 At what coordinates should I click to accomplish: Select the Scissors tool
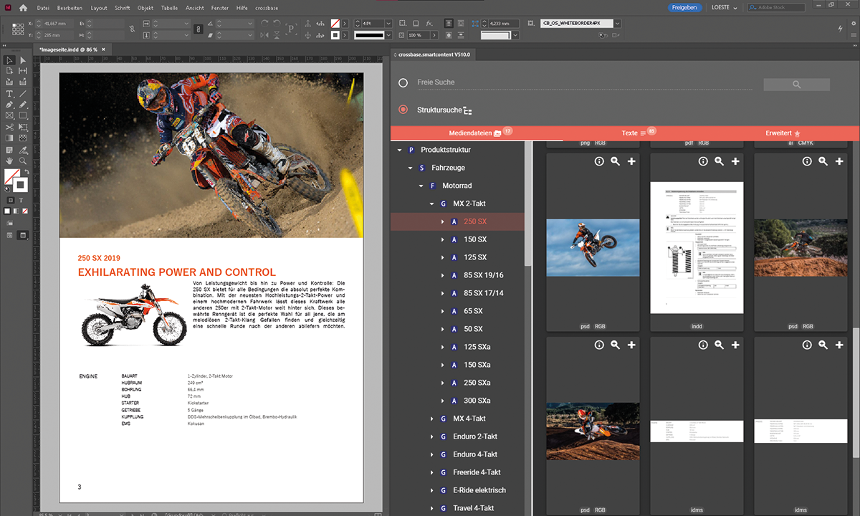pyautogui.click(x=9, y=127)
